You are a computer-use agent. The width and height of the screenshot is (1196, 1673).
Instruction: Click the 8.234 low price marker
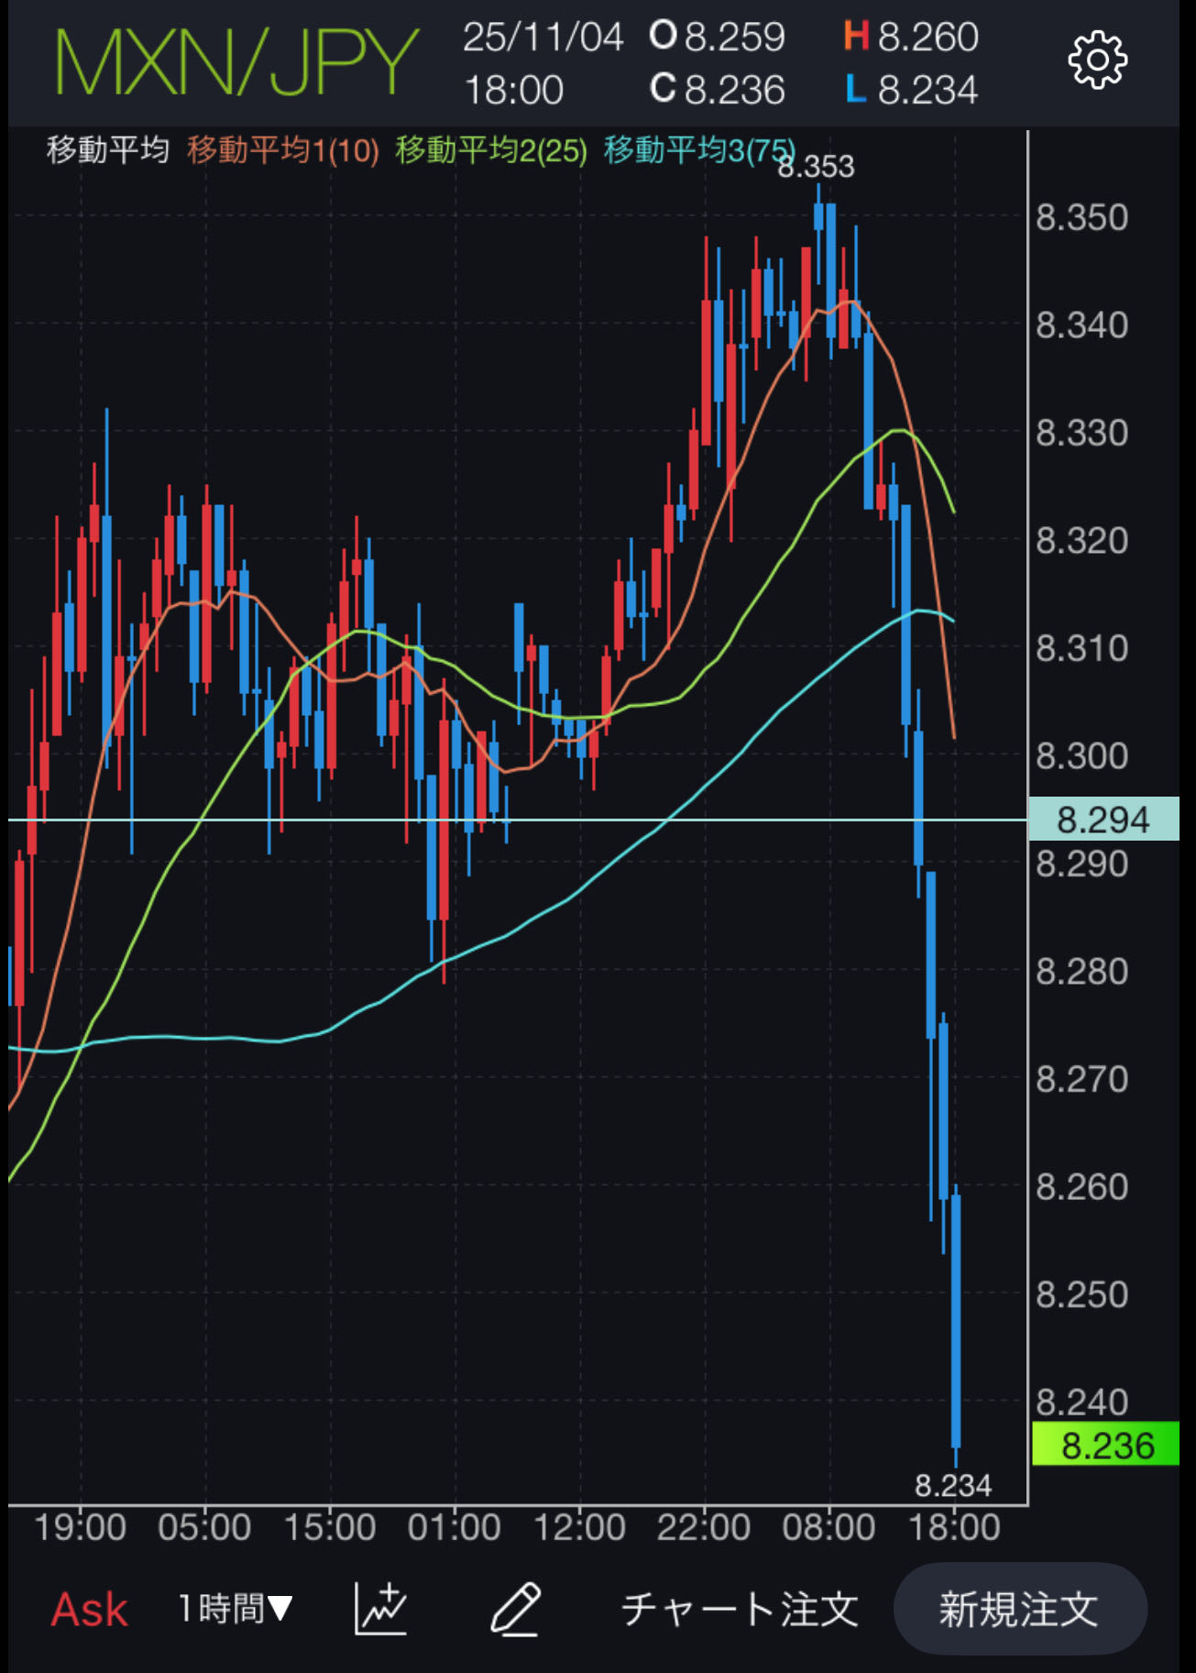click(x=953, y=1485)
